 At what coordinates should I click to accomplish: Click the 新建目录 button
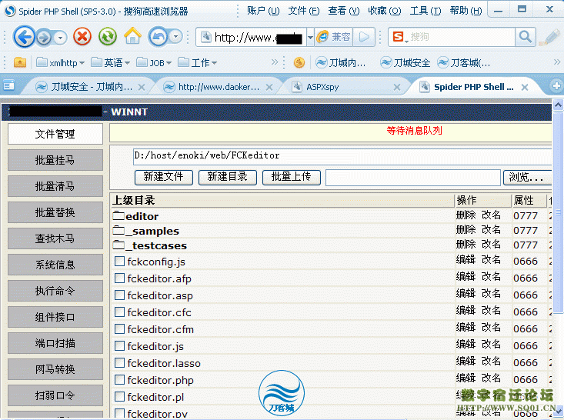click(227, 177)
